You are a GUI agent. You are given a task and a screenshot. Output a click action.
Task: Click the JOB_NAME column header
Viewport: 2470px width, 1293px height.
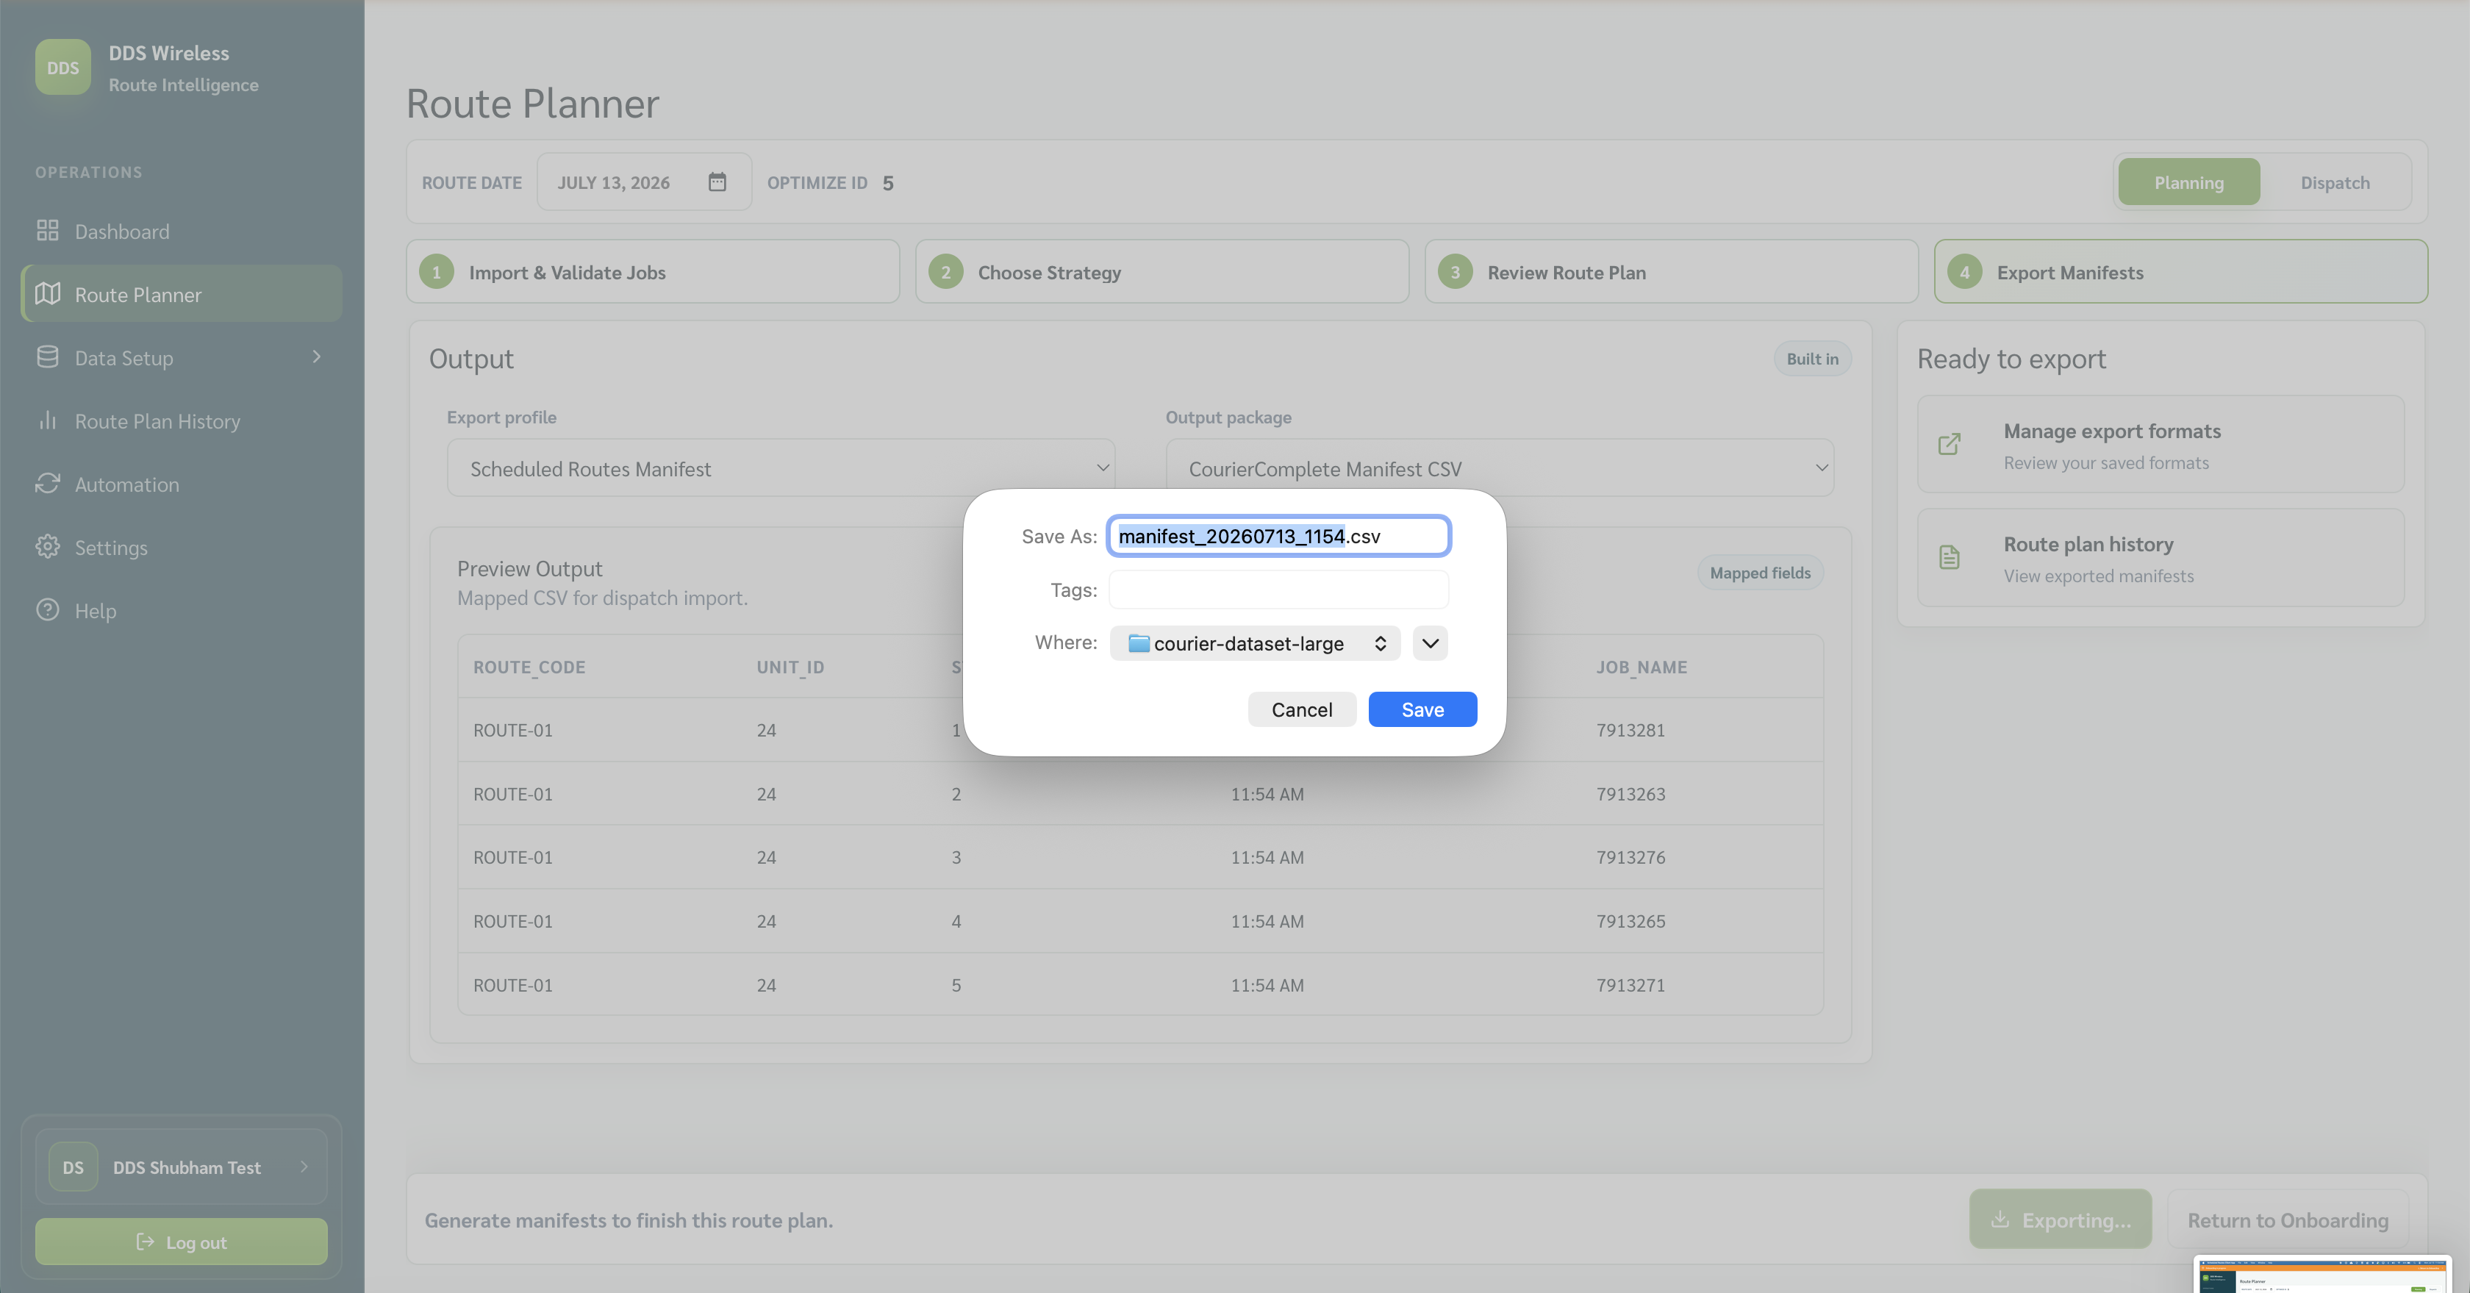[x=1641, y=667]
